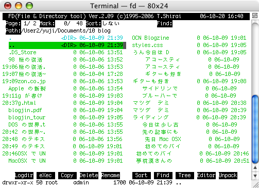Image resolution: width=259 pixels, height=188 pixels.
Task: Select the Copy command label
Action: click(67, 176)
